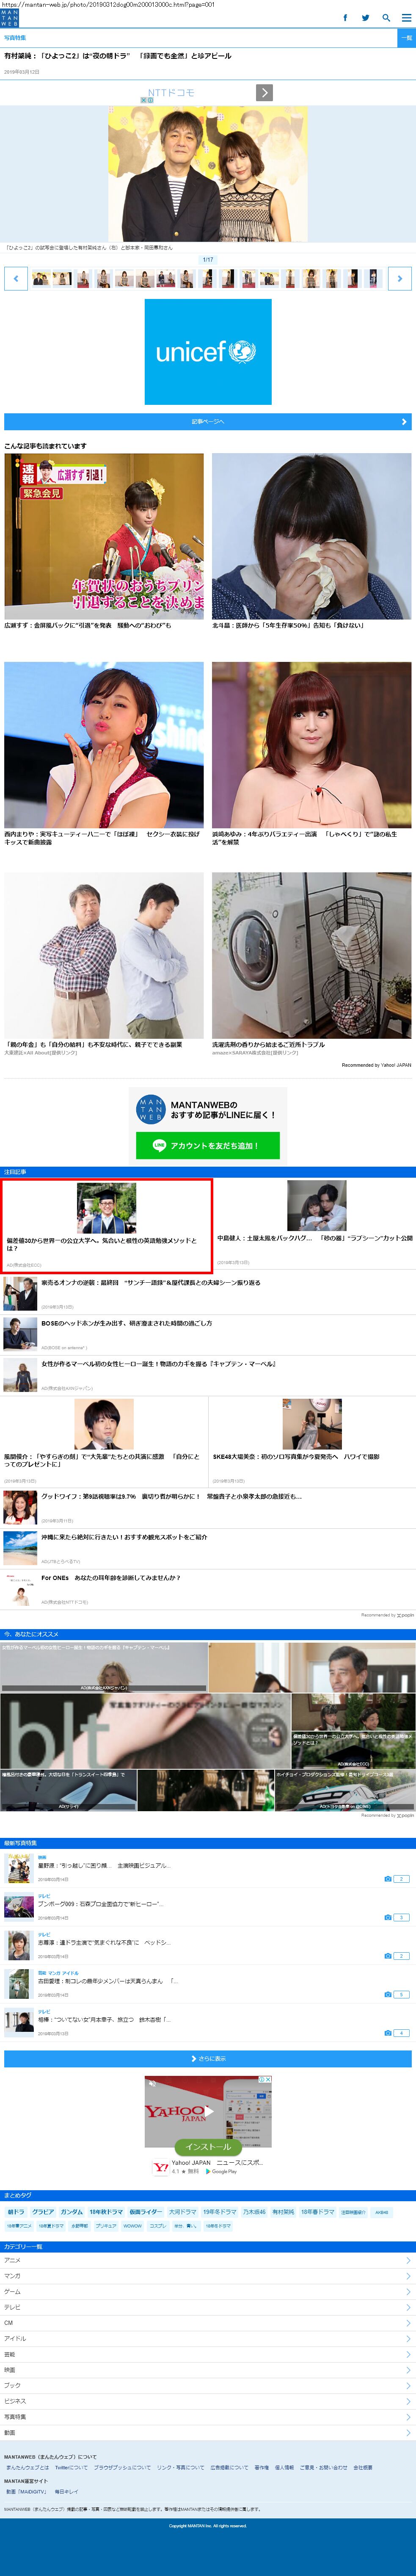The width and height of the screenshot is (416, 2576).
Task: Expand the ゲーム category row
Action: 208,2291
